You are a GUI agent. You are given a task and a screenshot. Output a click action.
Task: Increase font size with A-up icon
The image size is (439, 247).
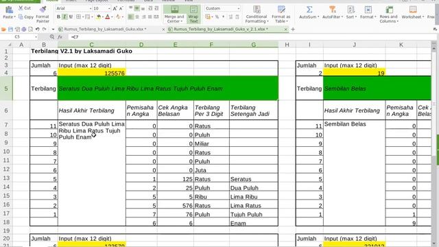(115, 9)
